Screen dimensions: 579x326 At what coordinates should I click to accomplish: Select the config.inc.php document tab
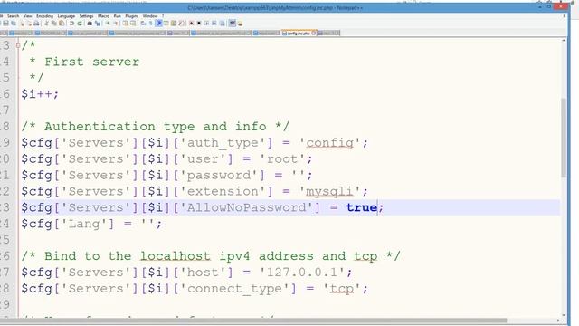(x=299, y=33)
